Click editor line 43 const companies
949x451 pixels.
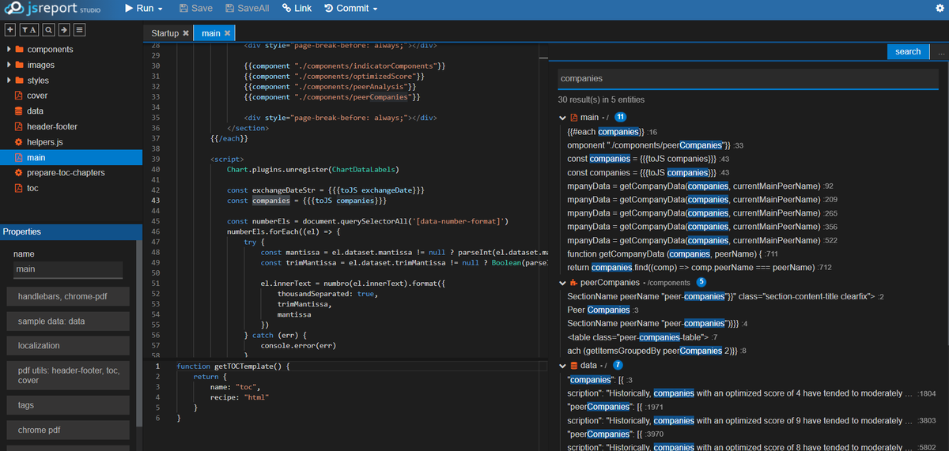coord(306,201)
